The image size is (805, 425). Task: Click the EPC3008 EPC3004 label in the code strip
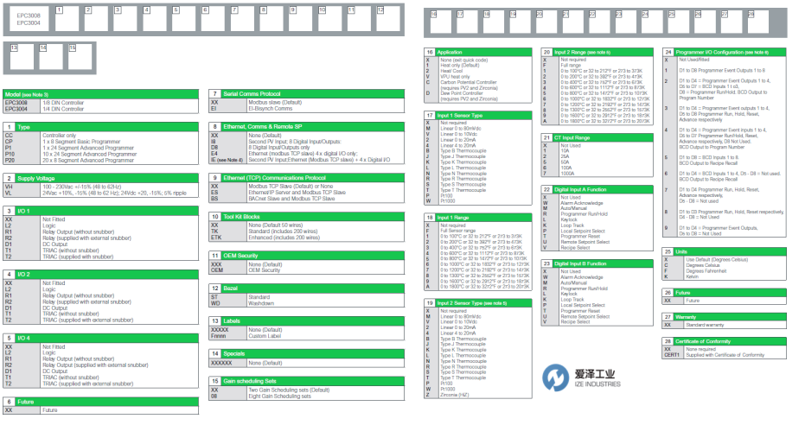click(29, 19)
